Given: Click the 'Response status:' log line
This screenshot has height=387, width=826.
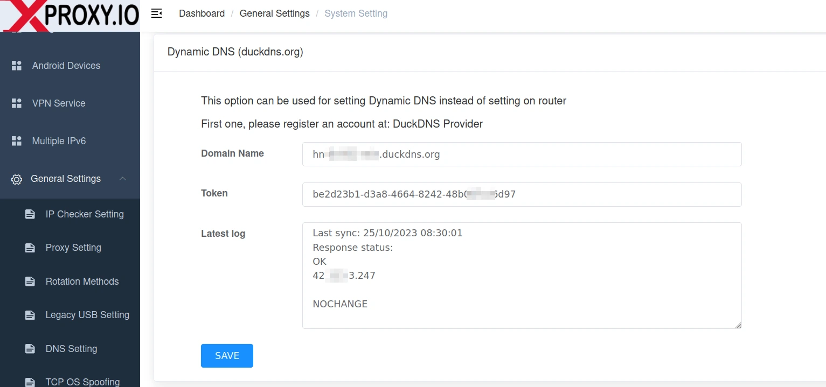Looking at the screenshot, I should 353,248.
